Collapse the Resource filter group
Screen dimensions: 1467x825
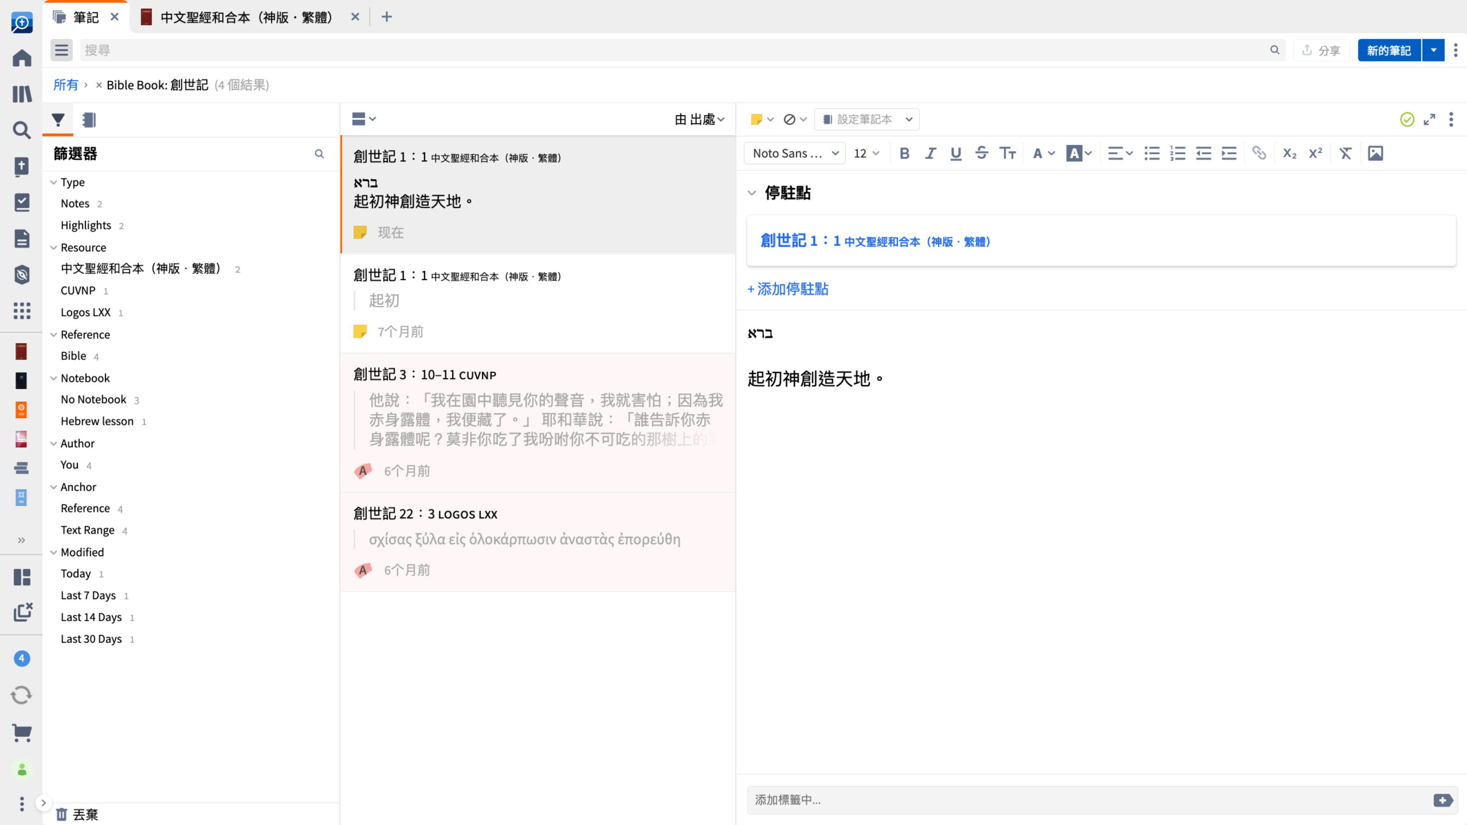[53, 247]
